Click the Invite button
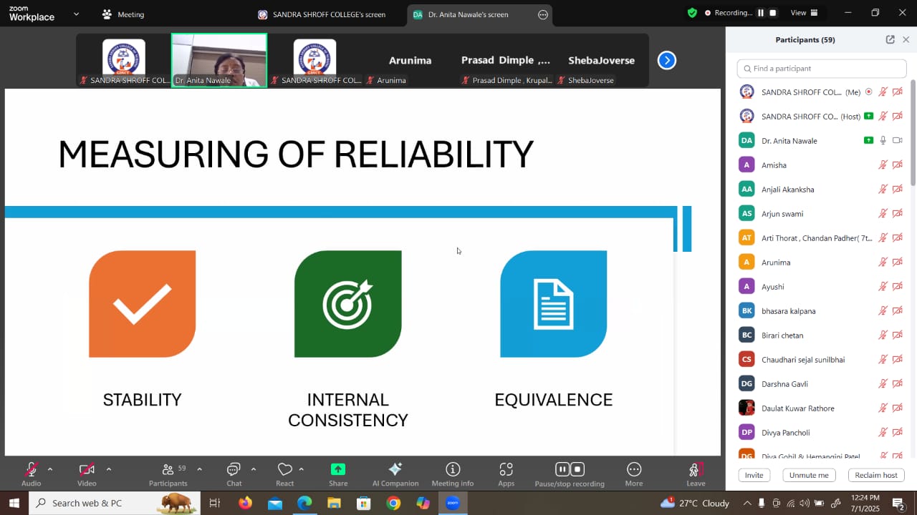The height and width of the screenshot is (515, 917). (754, 475)
